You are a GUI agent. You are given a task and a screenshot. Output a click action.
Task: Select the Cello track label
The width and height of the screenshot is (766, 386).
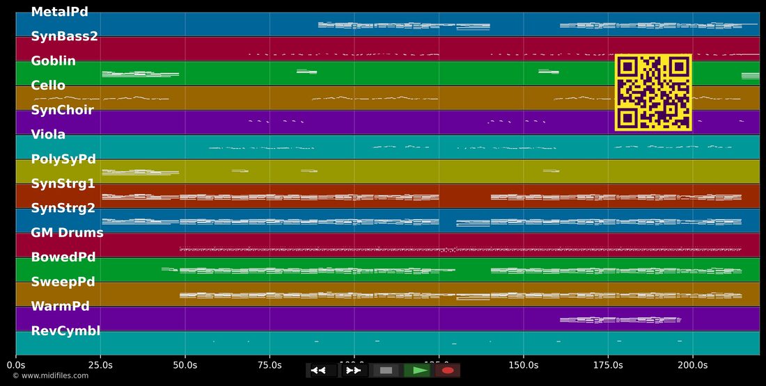coord(48,86)
